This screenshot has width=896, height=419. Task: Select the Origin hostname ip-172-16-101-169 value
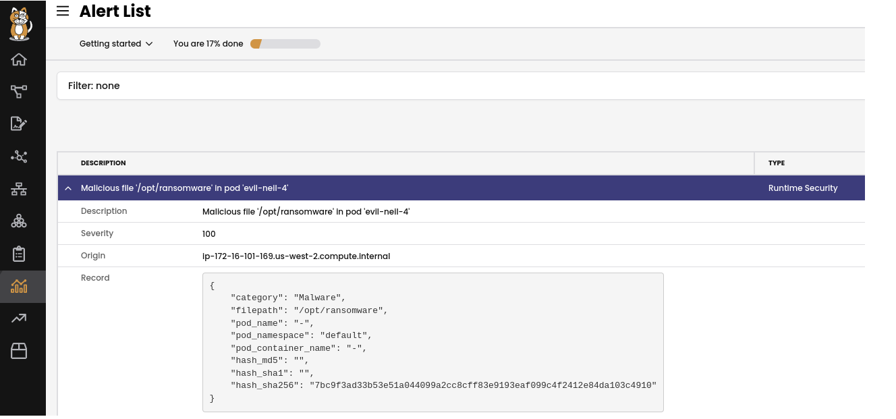tap(296, 256)
